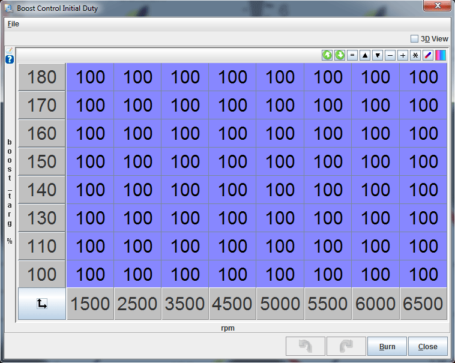Select the 6500 rpm axis header cell
The image size is (455, 363).
tap(423, 304)
